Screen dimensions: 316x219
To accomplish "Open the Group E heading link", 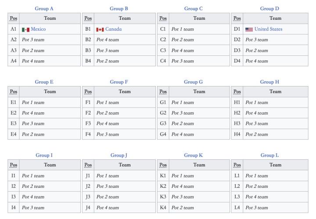I will (44, 82).
